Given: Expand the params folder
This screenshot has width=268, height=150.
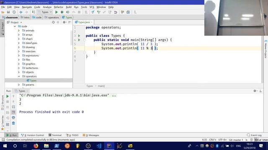Looking at the screenshot, I should point(19,85).
